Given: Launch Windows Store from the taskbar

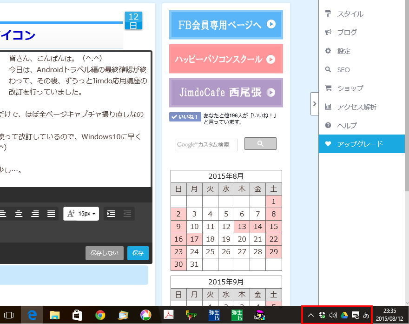Looking at the screenshot, I should 78,315.
